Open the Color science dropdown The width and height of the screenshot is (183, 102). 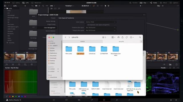pos(101,22)
